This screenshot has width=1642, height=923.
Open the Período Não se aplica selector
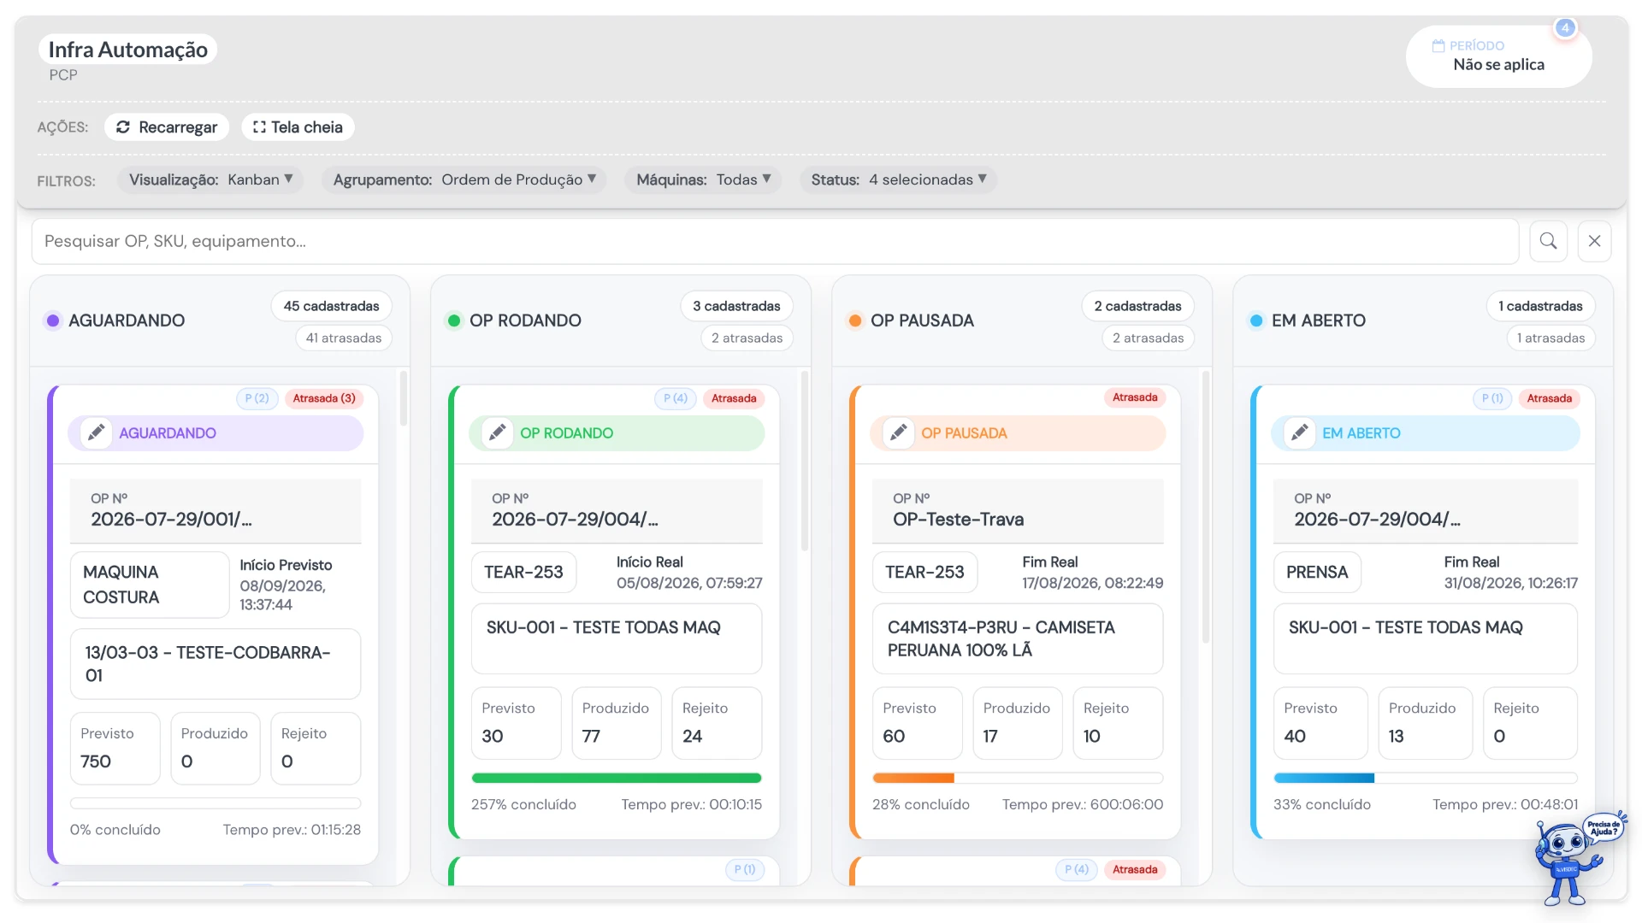(1498, 56)
